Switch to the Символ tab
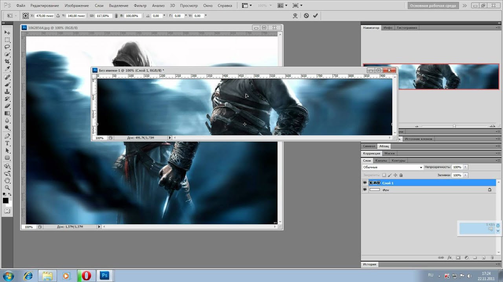This screenshot has width=503, height=282. click(x=369, y=146)
